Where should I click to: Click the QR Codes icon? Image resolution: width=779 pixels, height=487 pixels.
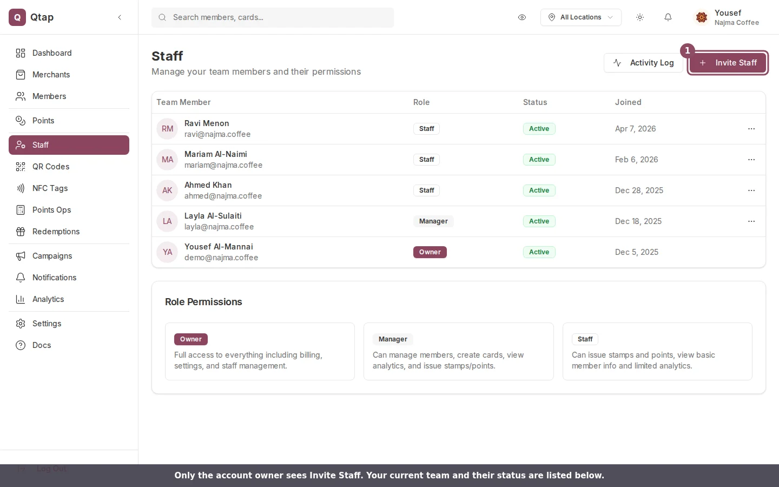coord(21,167)
